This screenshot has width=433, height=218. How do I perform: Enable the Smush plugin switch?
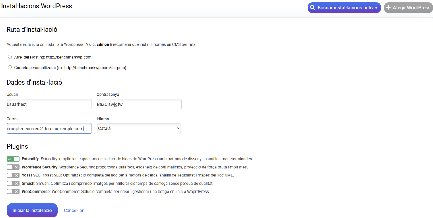point(13,183)
